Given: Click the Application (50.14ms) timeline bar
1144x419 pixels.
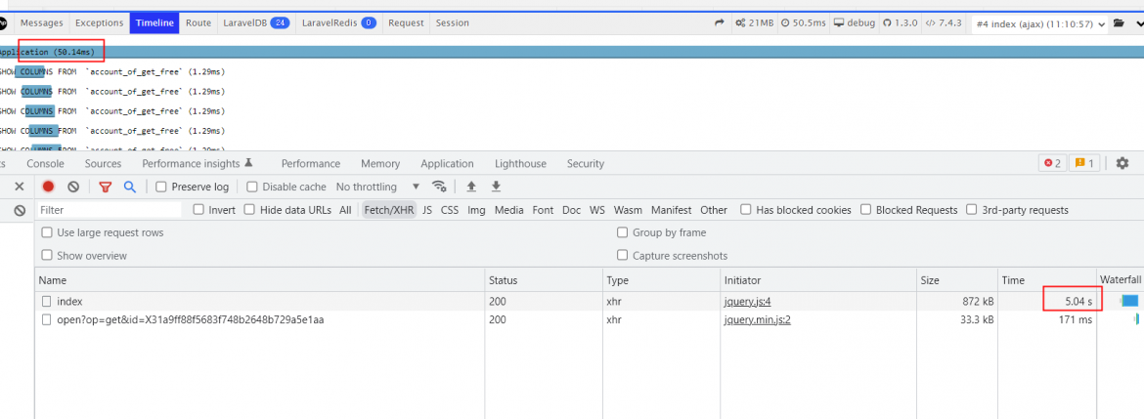Looking at the screenshot, I should point(572,53).
